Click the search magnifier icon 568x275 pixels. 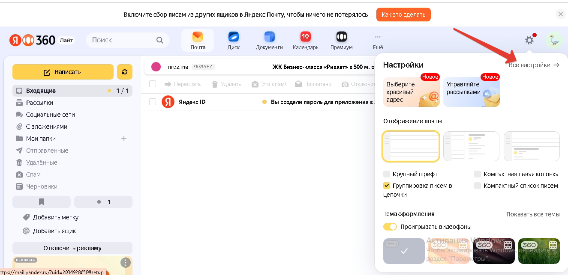point(160,40)
